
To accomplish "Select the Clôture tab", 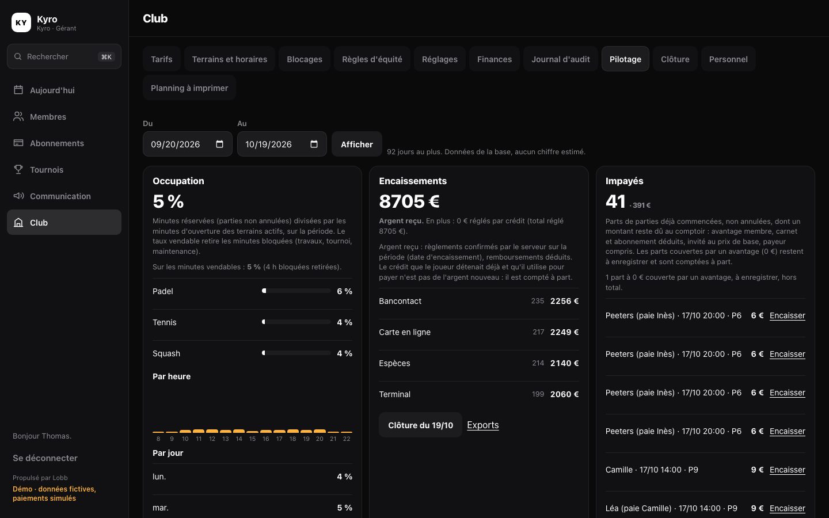I will click(675, 59).
